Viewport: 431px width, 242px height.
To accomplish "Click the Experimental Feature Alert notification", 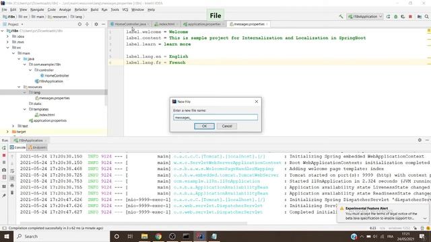I will click(x=383, y=214).
